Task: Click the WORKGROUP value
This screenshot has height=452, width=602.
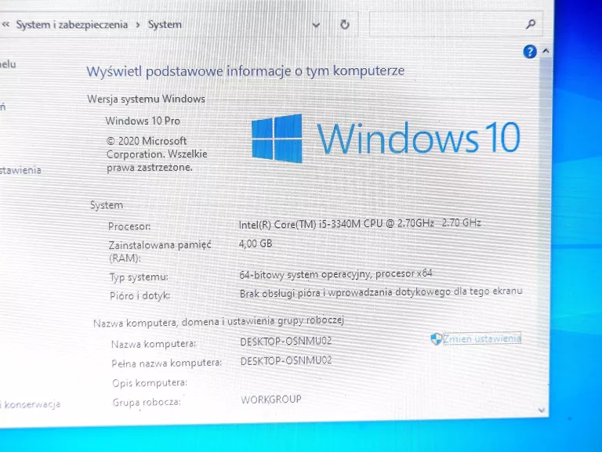Action: point(271,400)
